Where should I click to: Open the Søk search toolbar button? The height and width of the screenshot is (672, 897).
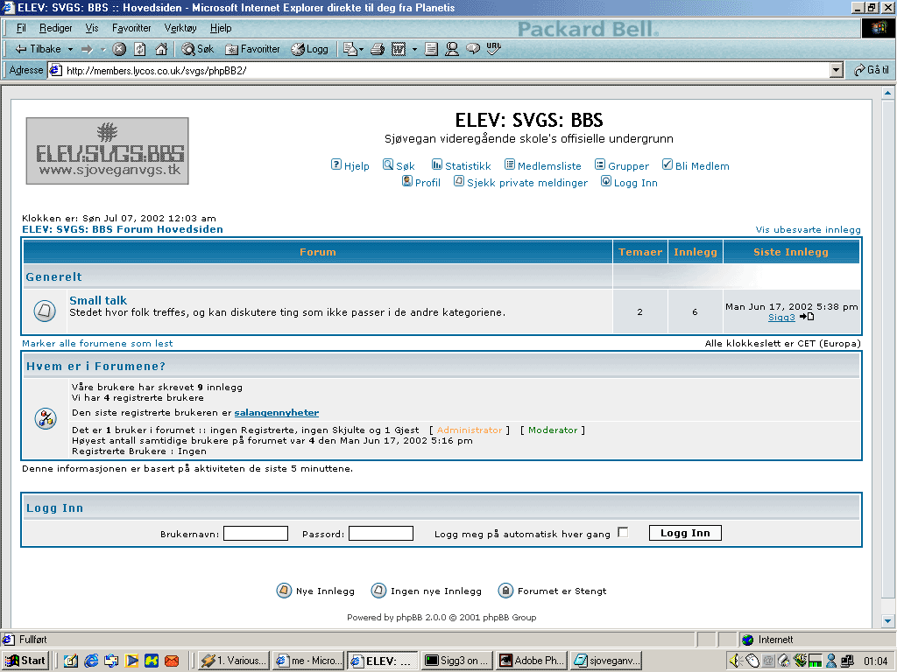pyautogui.click(x=198, y=49)
